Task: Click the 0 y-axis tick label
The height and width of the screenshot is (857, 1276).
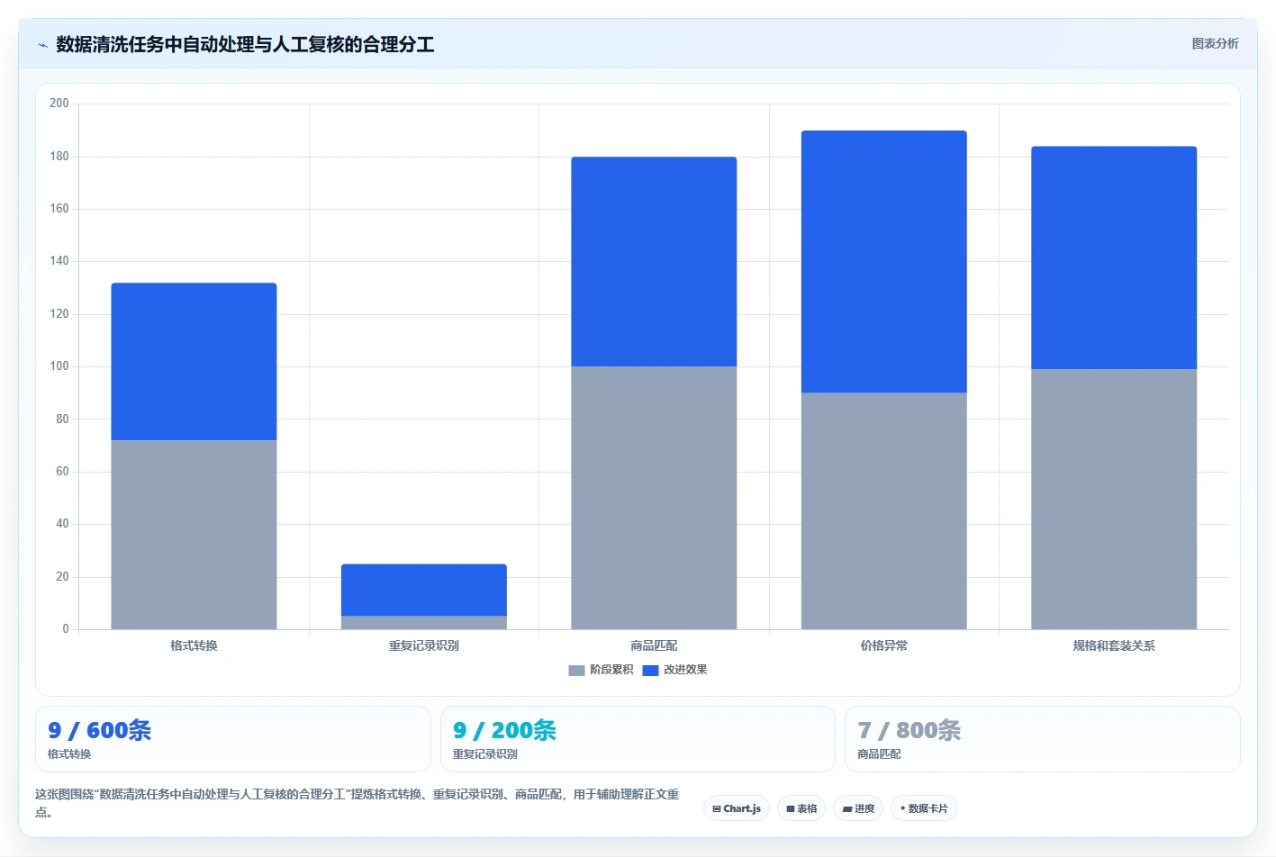Action: 65,629
